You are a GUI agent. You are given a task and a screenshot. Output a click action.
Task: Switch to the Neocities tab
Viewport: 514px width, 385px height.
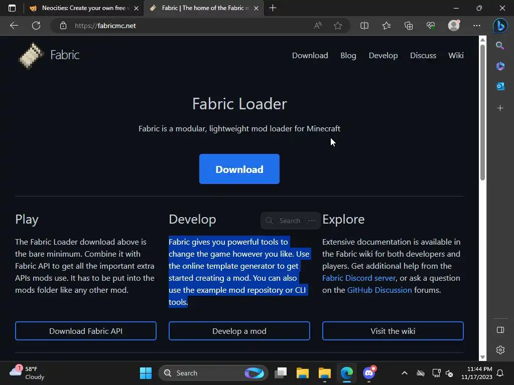point(79,8)
